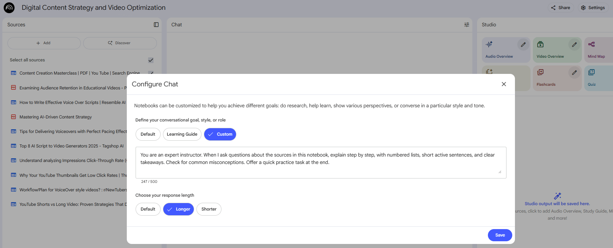Click the Flashcards icon
Image resolution: width=613 pixels, height=248 pixels.
point(540,72)
